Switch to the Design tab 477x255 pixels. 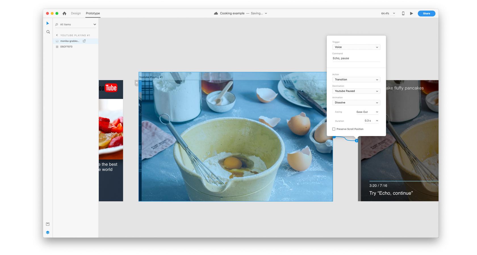point(76,13)
